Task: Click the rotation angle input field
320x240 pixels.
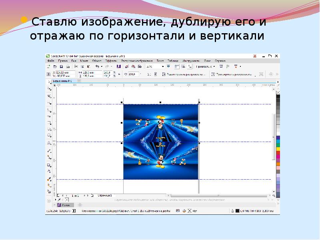Action: click(x=132, y=74)
